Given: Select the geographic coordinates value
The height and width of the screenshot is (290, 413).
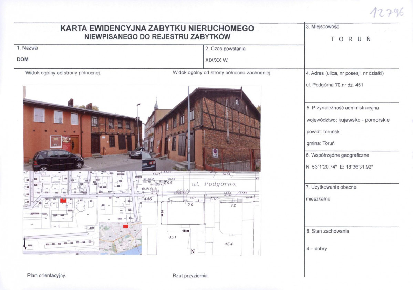Looking at the screenshot, I should click(340, 167).
